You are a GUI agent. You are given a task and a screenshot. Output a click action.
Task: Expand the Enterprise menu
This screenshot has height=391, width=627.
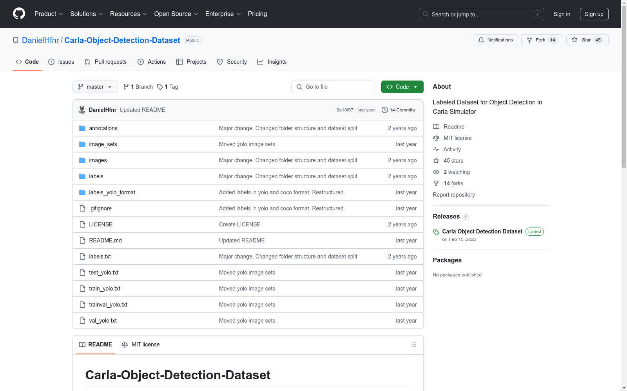223,14
